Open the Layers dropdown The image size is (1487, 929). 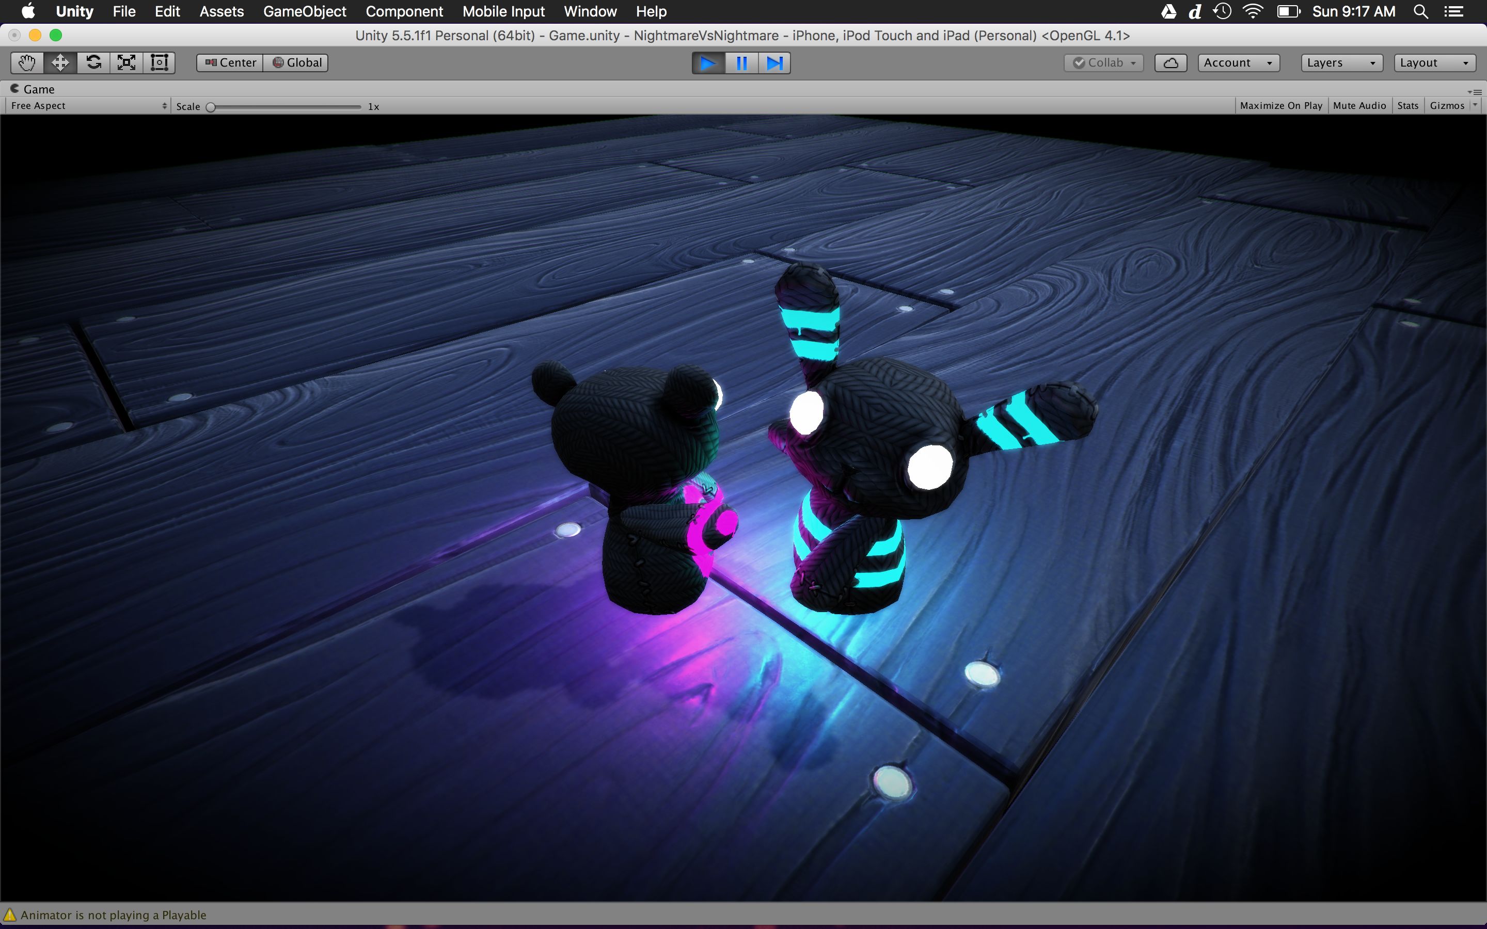1341,62
